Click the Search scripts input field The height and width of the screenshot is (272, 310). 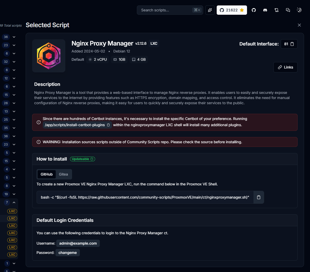(166, 10)
